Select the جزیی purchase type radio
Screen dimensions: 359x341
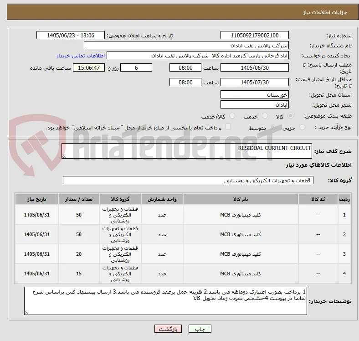[x=302, y=127]
